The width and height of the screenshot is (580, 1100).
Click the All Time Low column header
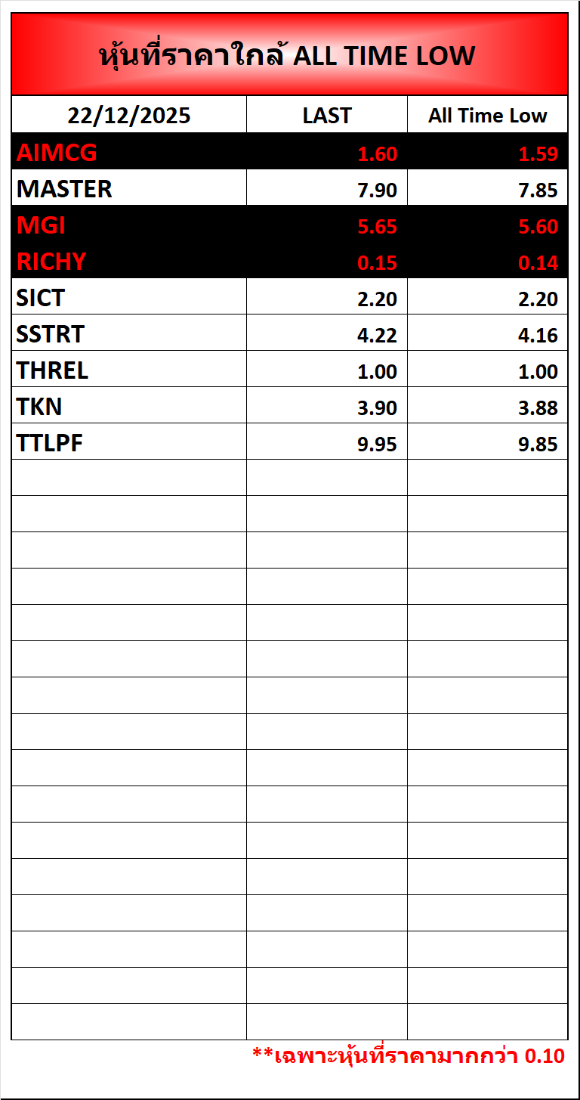[x=487, y=116]
